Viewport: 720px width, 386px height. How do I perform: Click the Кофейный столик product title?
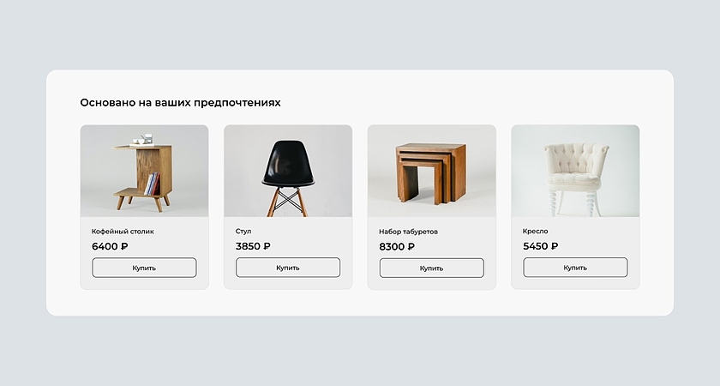(123, 232)
